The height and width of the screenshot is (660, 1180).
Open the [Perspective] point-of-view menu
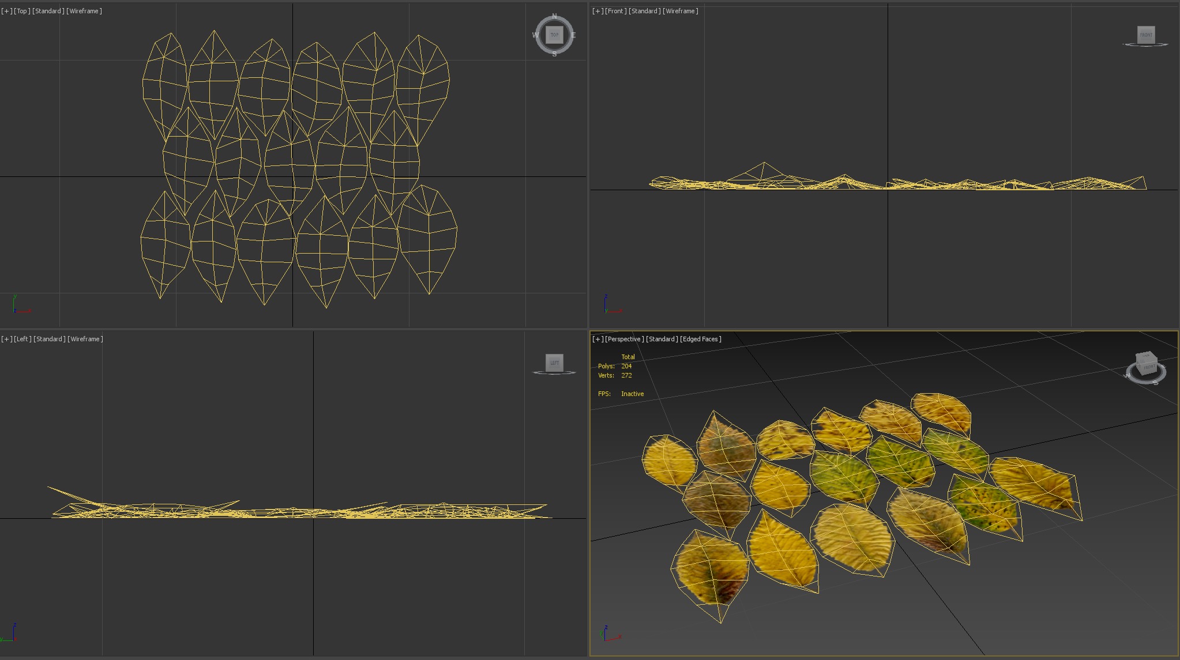click(625, 339)
